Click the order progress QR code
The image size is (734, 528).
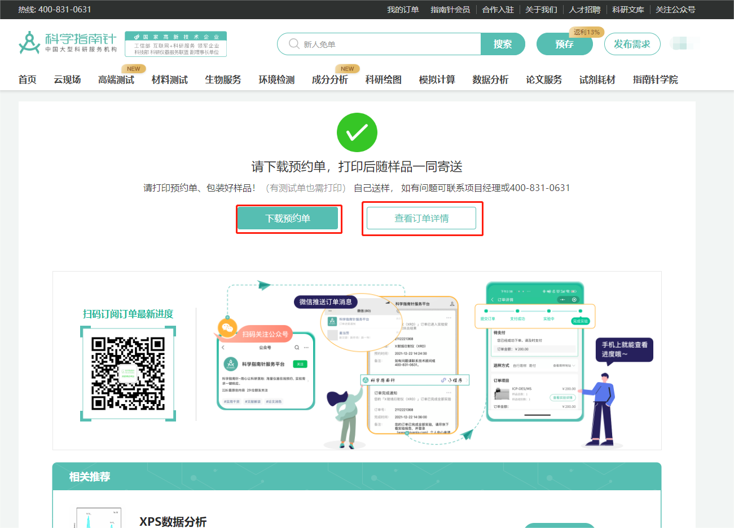[128, 373]
